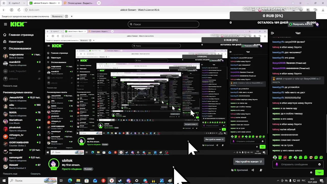Click the Russian language tag

(x=88, y=169)
